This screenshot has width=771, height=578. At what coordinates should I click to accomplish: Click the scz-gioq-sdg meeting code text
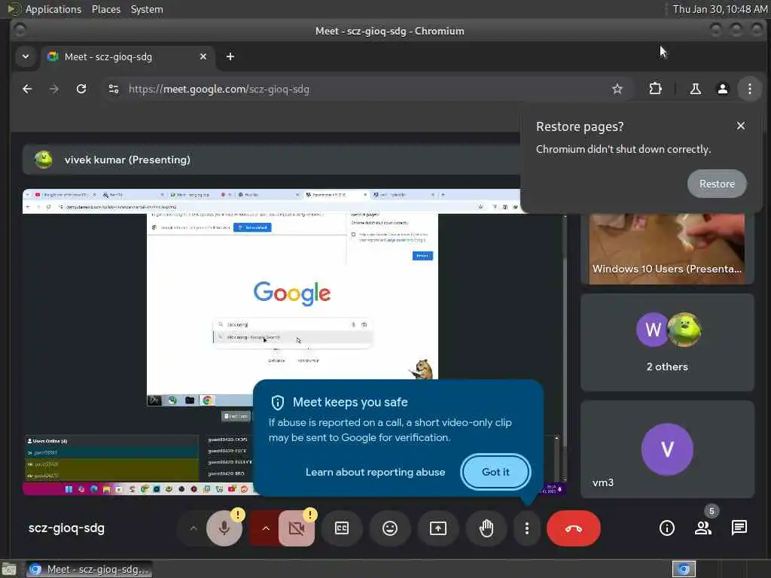coord(66,528)
